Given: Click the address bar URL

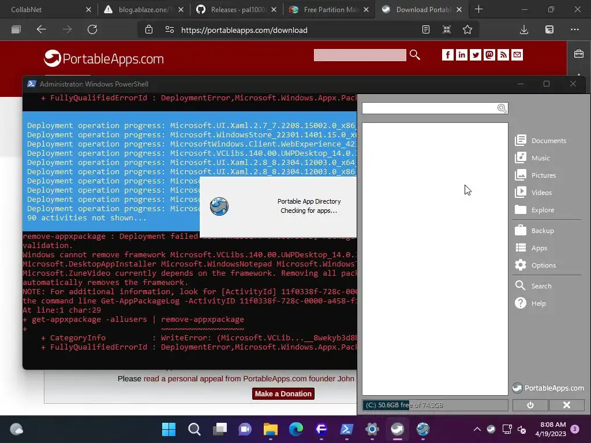Looking at the screenshot, I should 244,30.
